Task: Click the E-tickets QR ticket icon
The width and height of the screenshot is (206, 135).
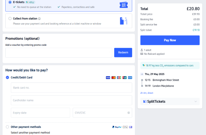Action: 124,5
